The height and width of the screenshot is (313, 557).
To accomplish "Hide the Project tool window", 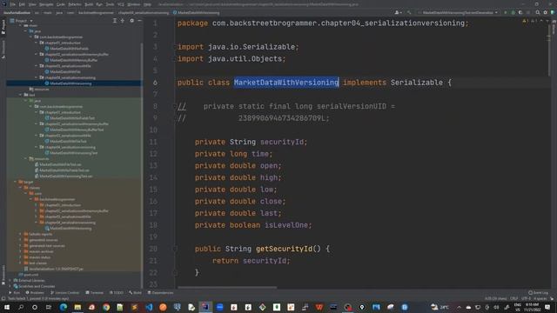I will tap(139, 21).
